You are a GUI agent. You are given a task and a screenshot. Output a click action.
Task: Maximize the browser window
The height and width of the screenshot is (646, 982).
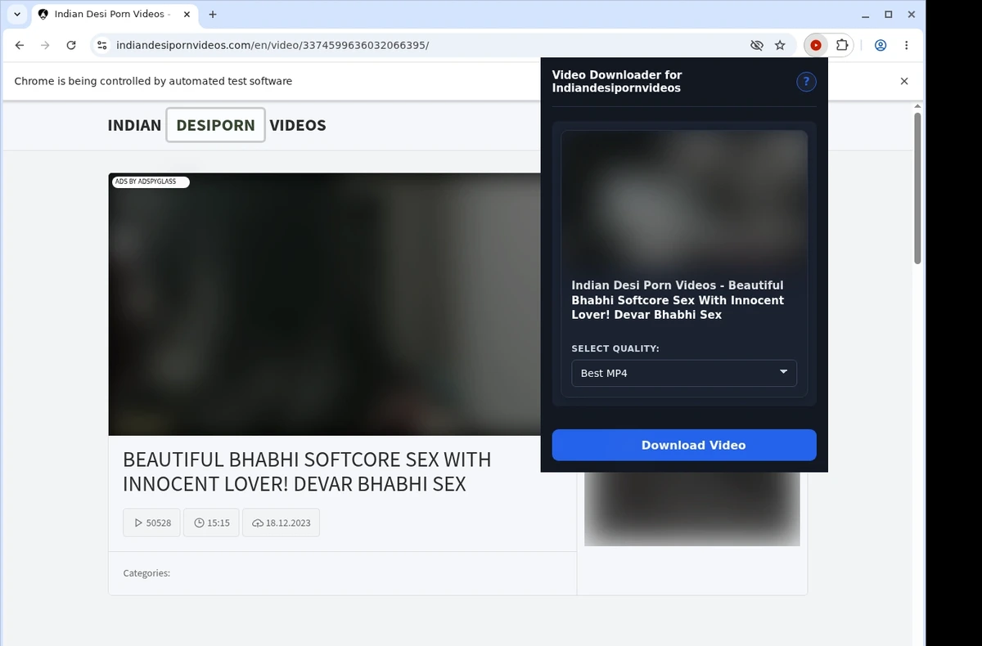(889, 14)
